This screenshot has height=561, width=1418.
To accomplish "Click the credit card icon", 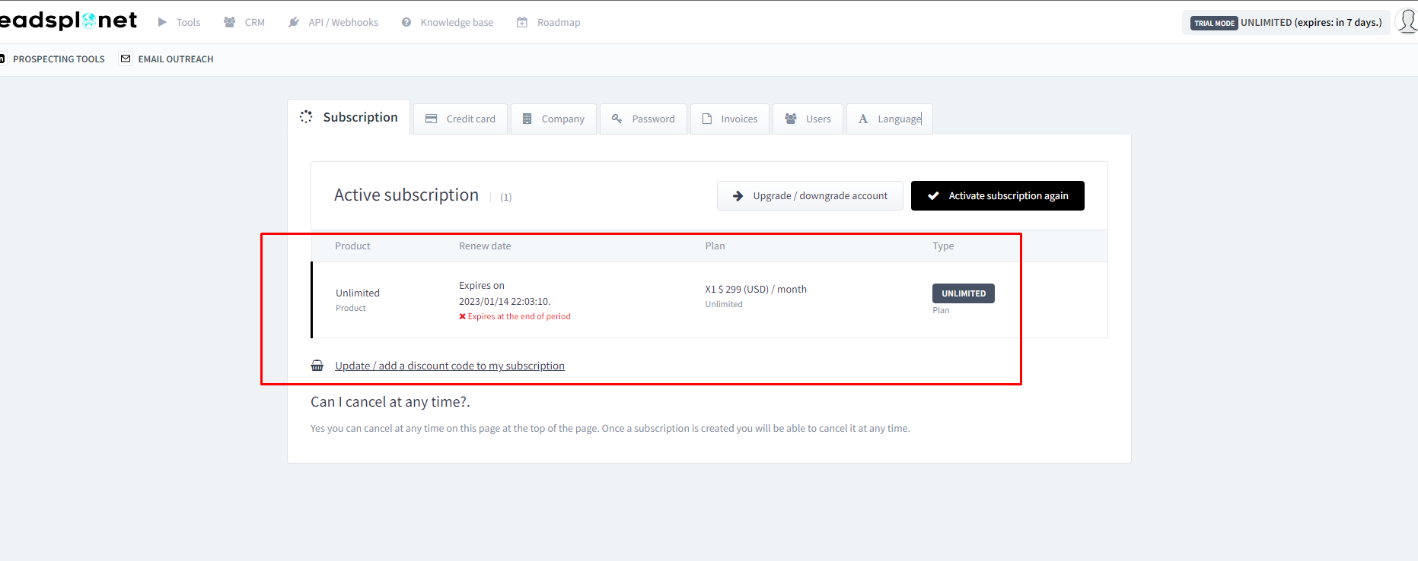I will click(431, 119).
